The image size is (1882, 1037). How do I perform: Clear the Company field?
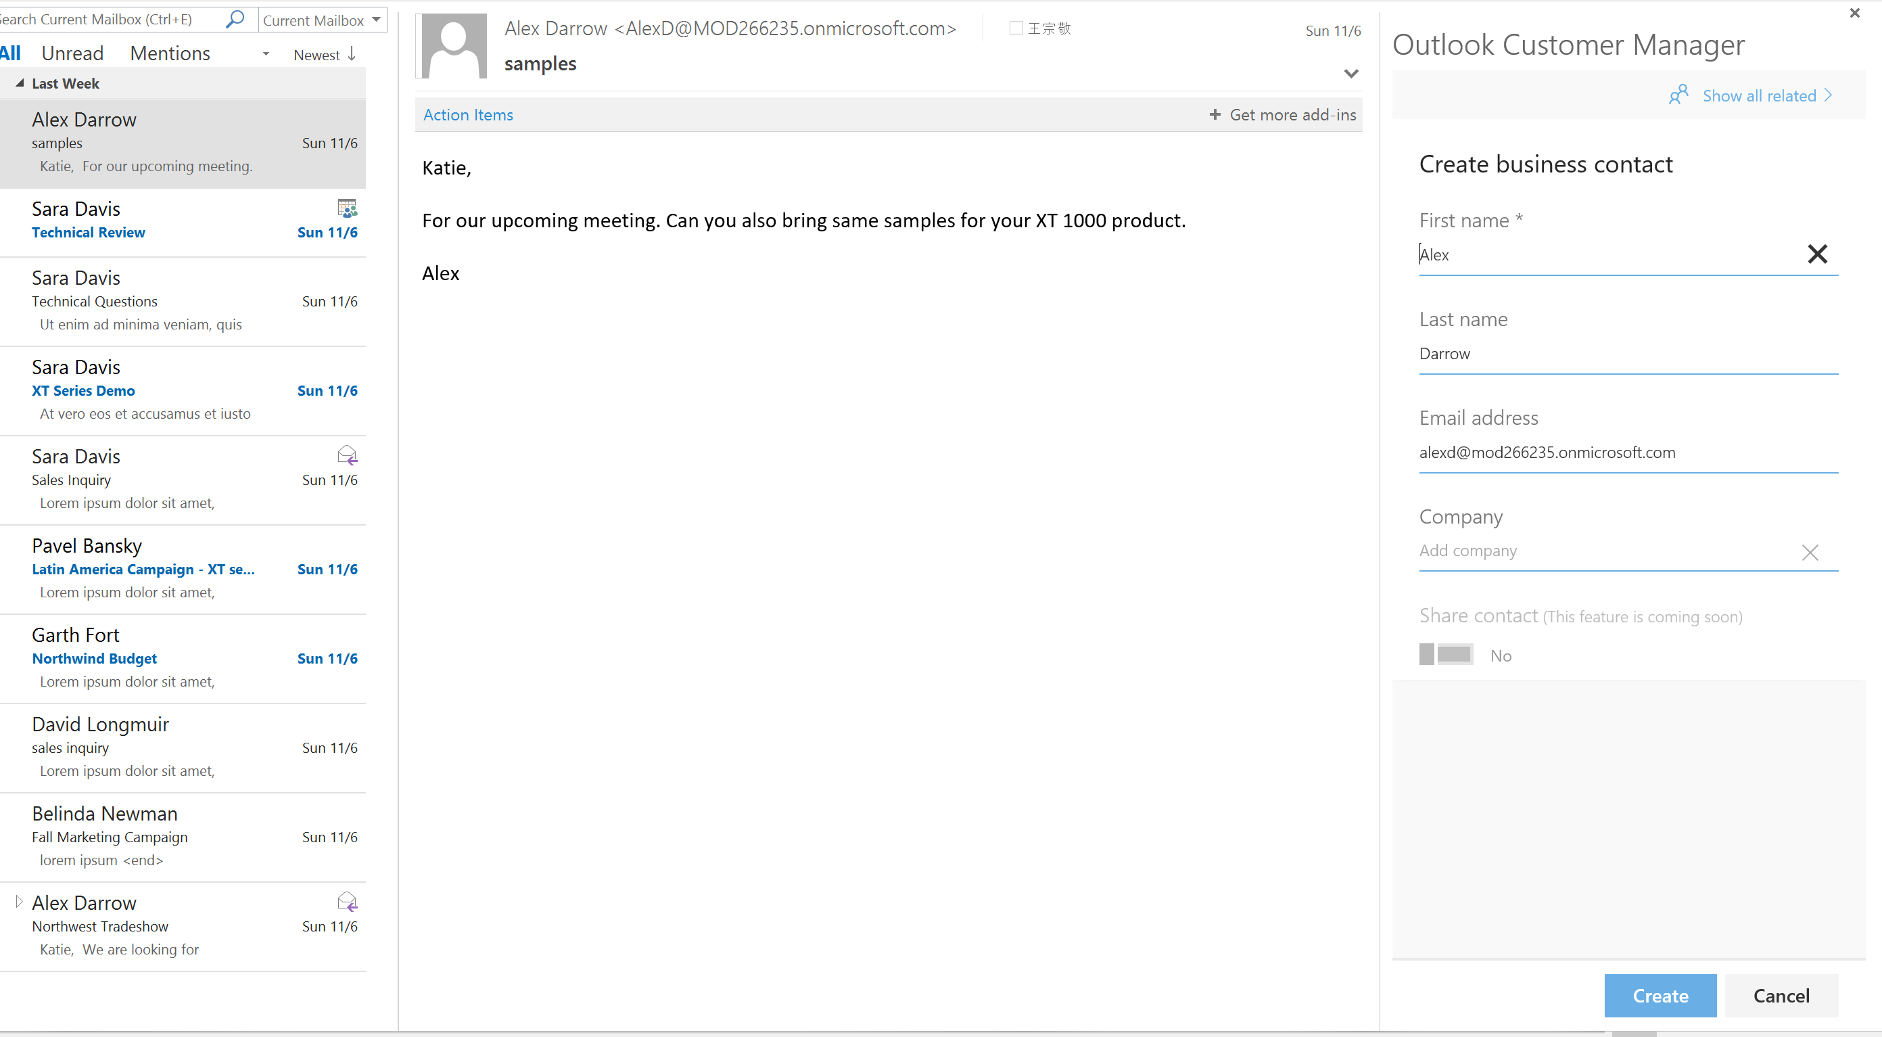coord(1810,553)
